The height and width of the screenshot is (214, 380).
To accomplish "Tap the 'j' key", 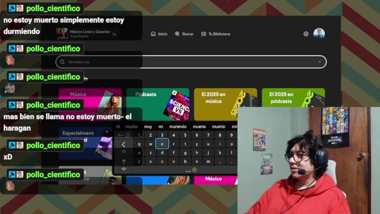I will click(208, 153).
